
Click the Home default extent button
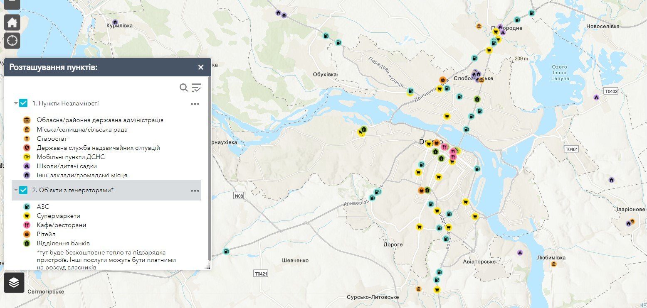coord(12,22)
